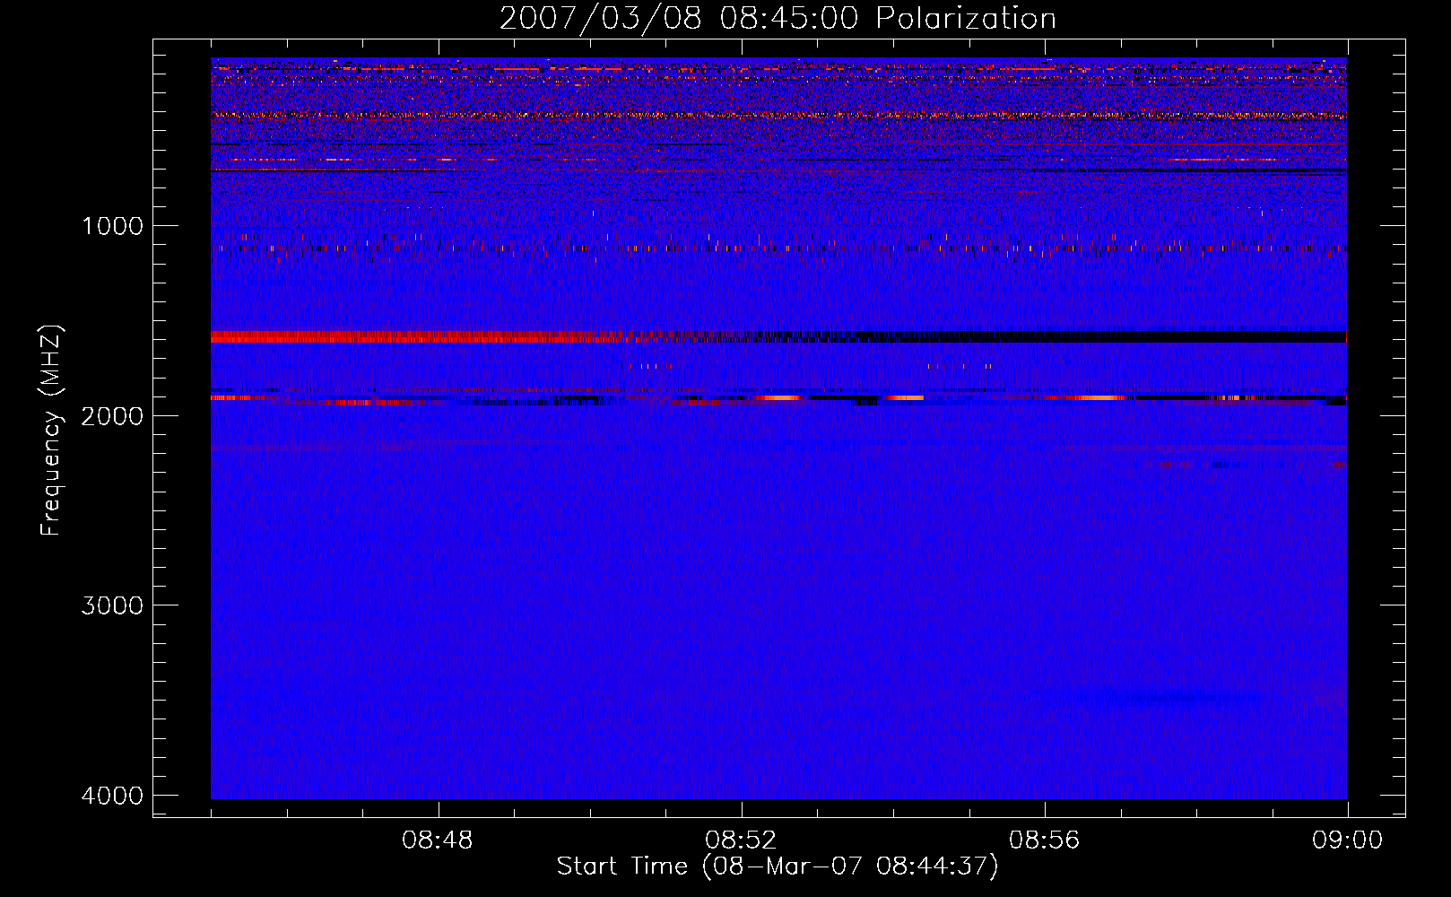The height and width of the screenshot is (897, 1451).
Task: Select the 4000 frequency axis label
Action: point(112,796)
